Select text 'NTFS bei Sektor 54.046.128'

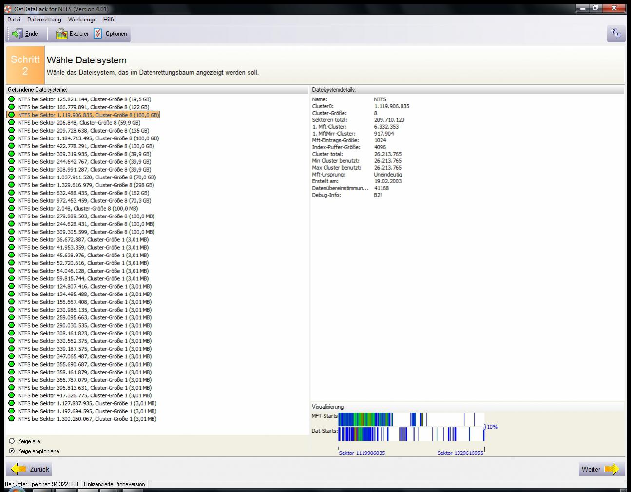pyautogui.click(x=52, y=271)
